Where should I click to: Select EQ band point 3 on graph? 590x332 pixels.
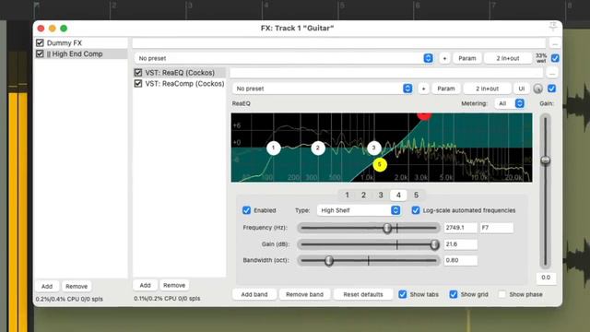tap(373, 148)
